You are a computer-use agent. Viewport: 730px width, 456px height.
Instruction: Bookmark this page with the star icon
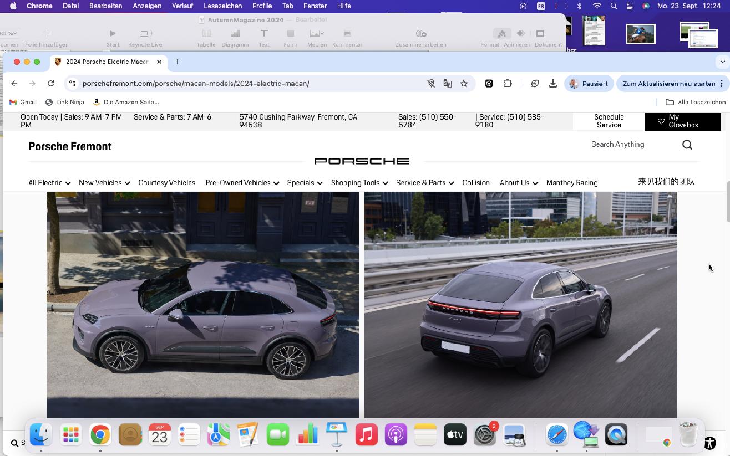coord(464,84)
